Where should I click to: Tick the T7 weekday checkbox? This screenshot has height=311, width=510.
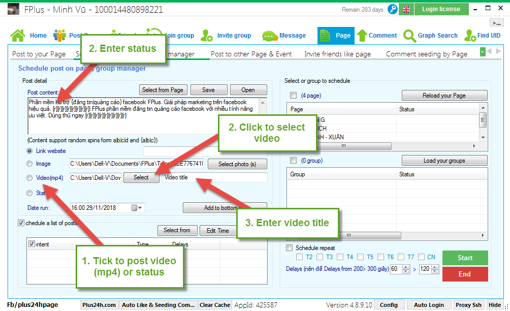point(401,257)
